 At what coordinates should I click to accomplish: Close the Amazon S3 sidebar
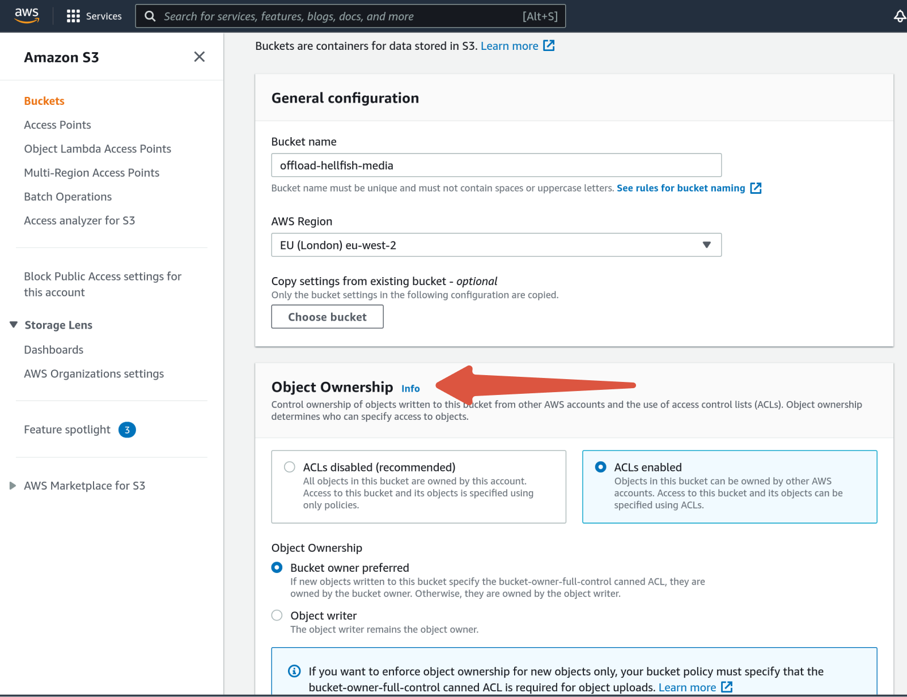199,57
